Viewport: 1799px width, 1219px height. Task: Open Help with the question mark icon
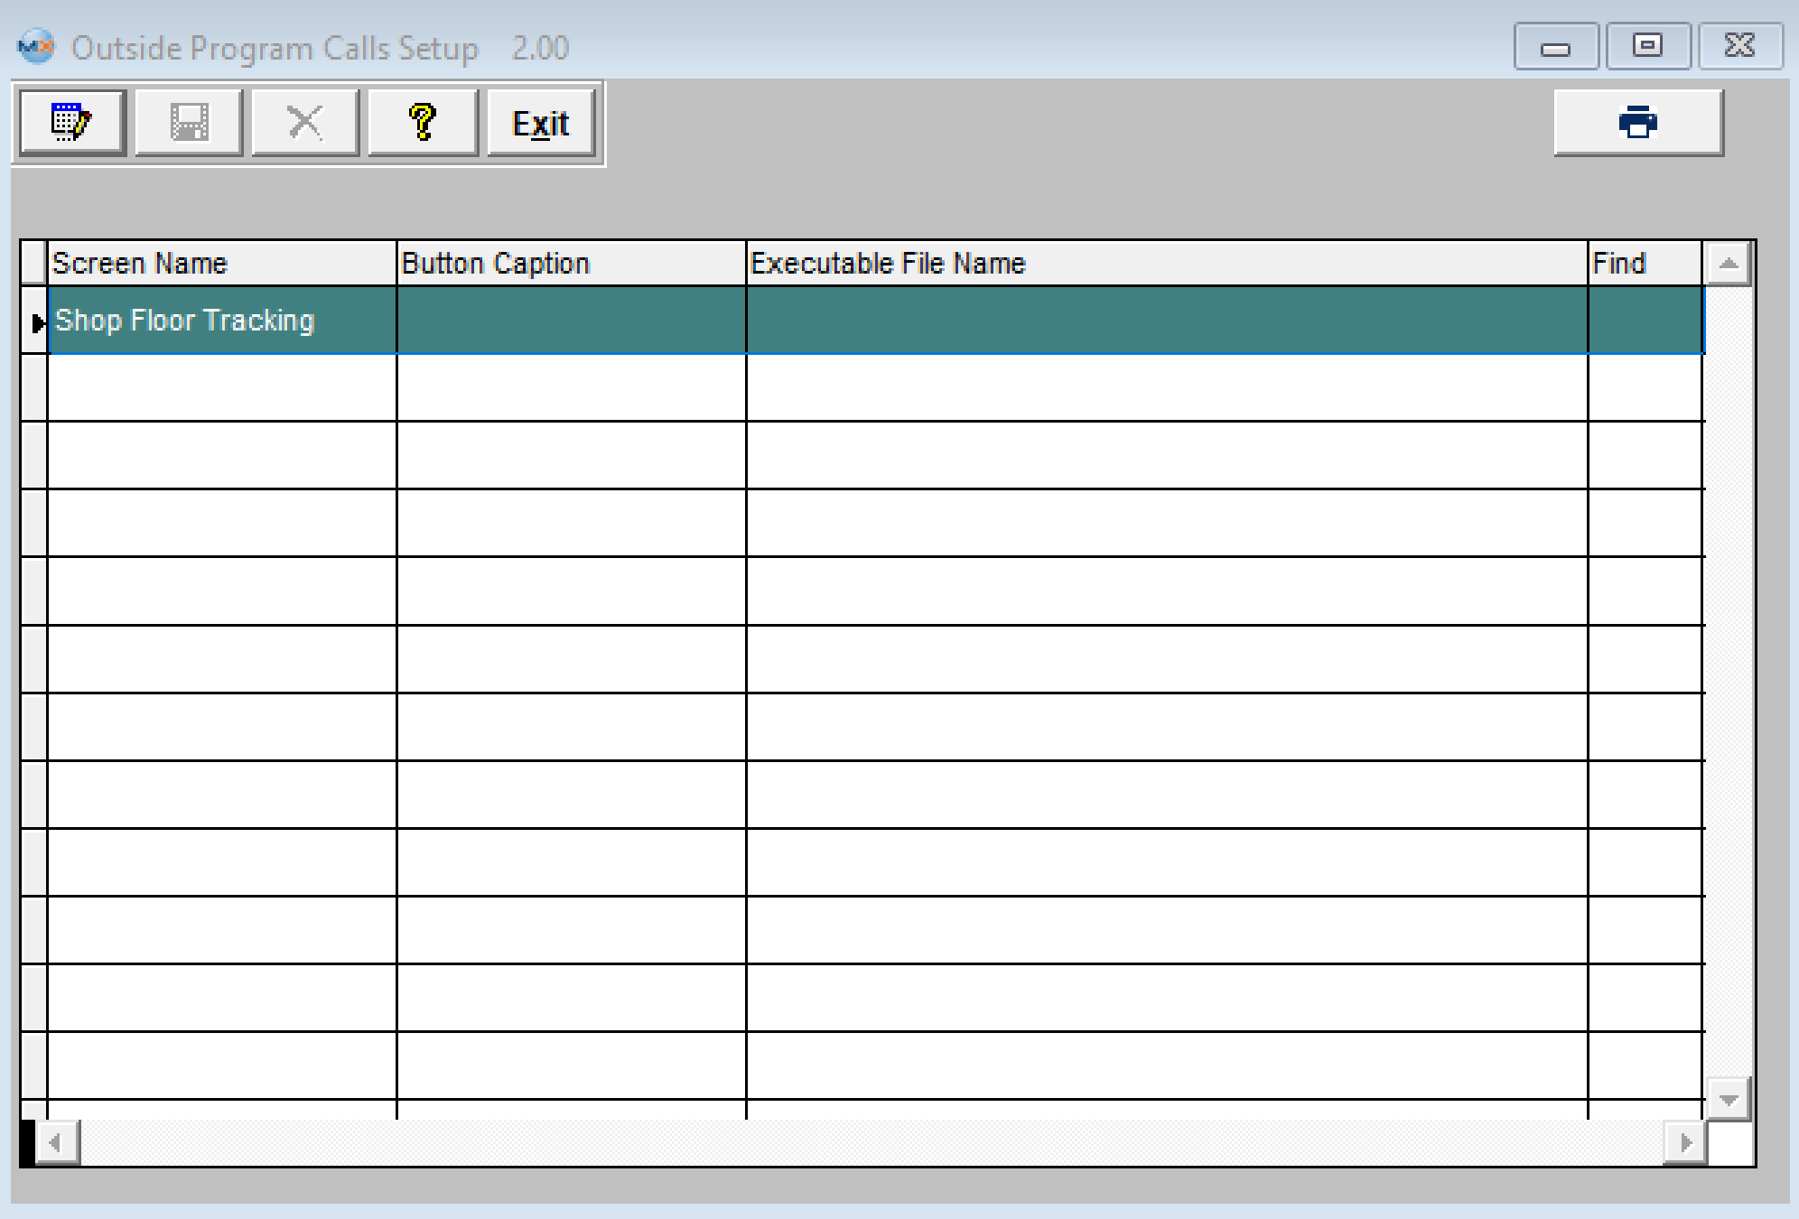click(x=423, y=123)
